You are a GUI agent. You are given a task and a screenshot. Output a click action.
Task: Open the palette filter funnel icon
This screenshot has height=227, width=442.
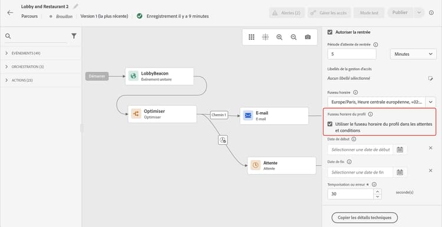tap(74, 36)
